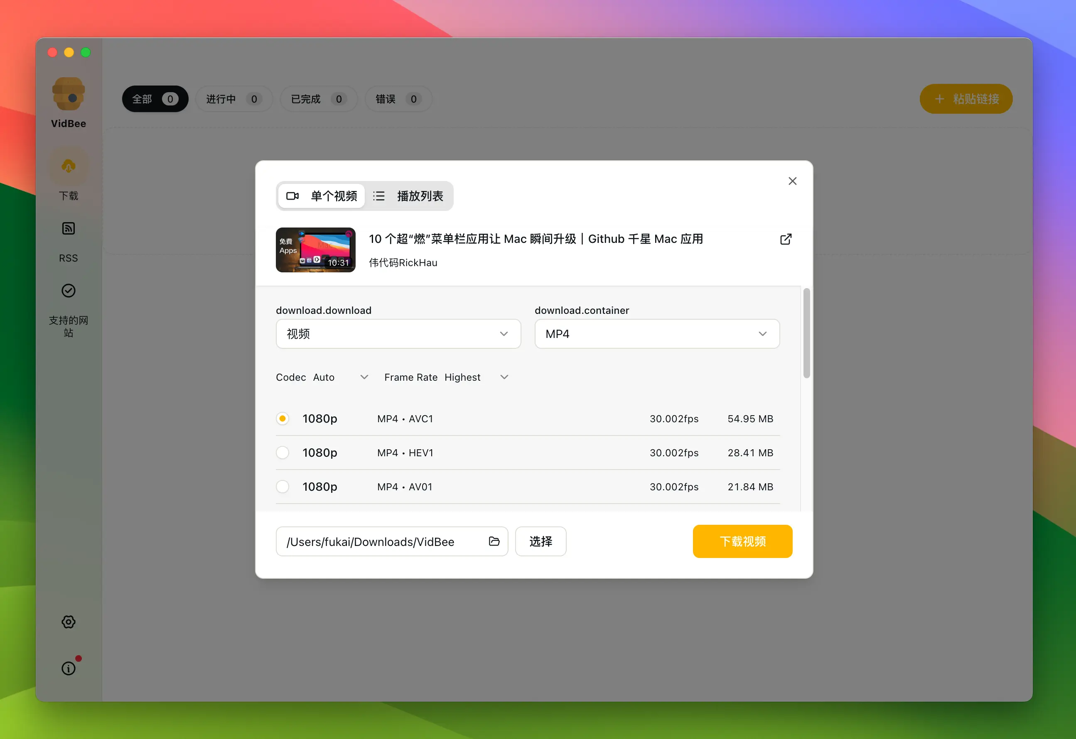The image size is (1076, 739).
Task: Click folder icon in download path field
Action: click(x=494, y=541)
